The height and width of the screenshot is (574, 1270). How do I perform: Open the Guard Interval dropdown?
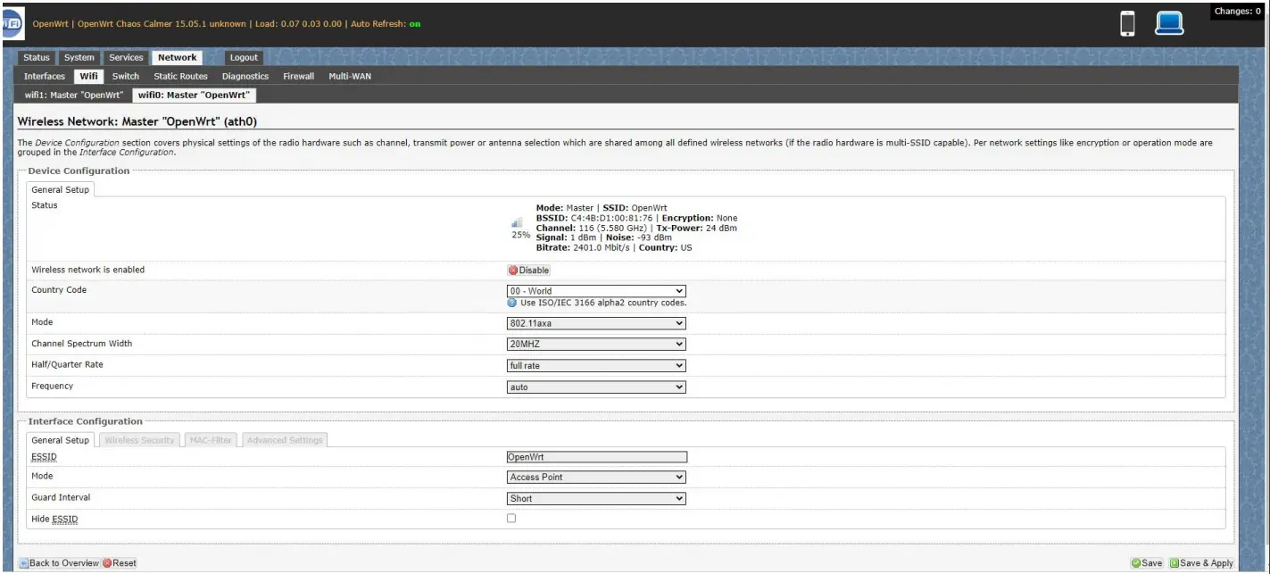click(595, 497)
